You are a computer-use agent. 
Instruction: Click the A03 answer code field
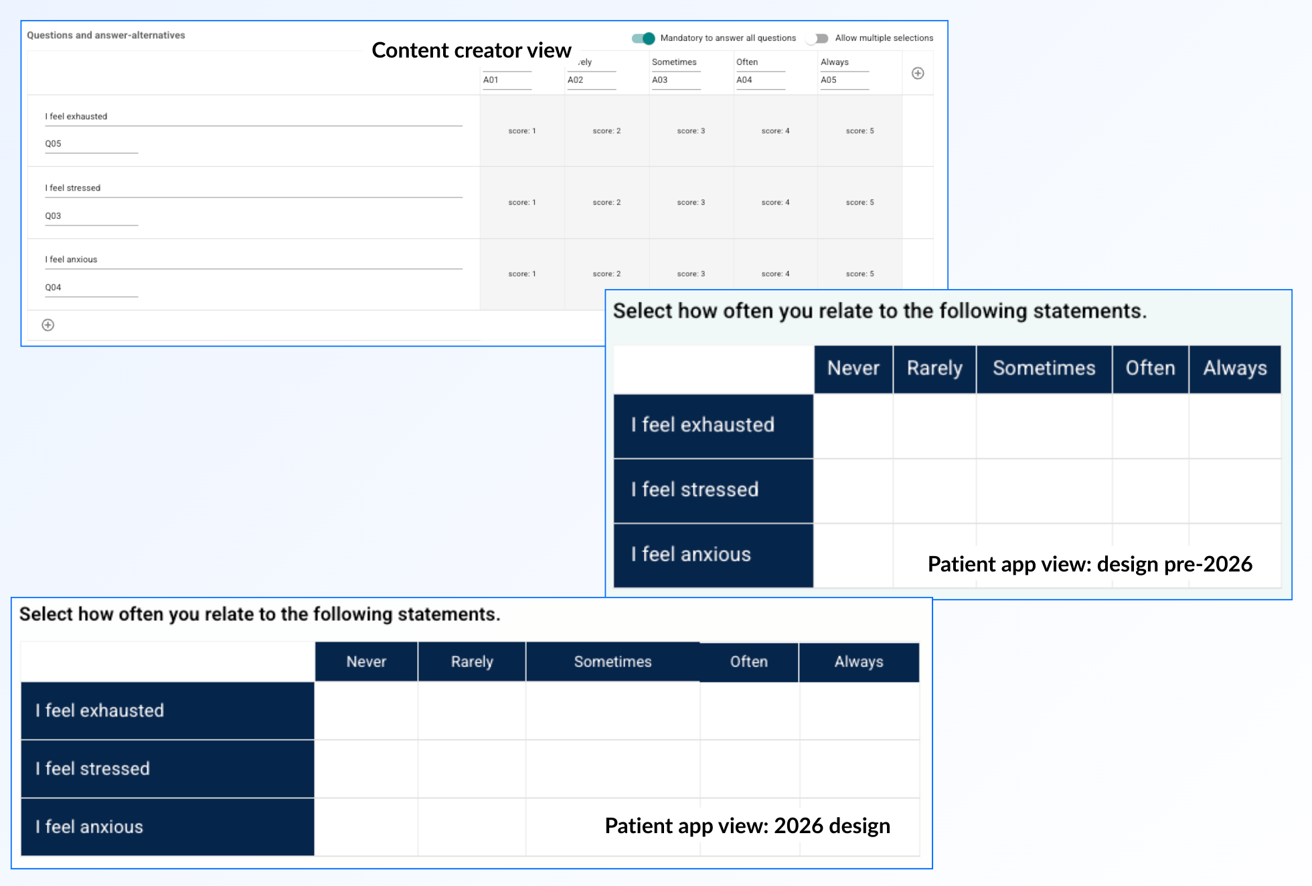(x=675, y=80)
